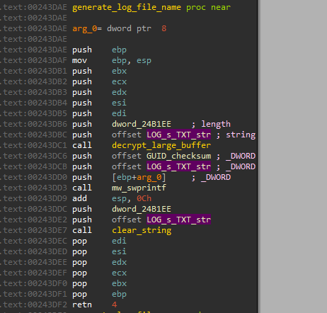The width and height of the screenshot is (327, 313).
Task: Click LOG_s_TXT_str at address 00243DBC
Action: [178, 135]
